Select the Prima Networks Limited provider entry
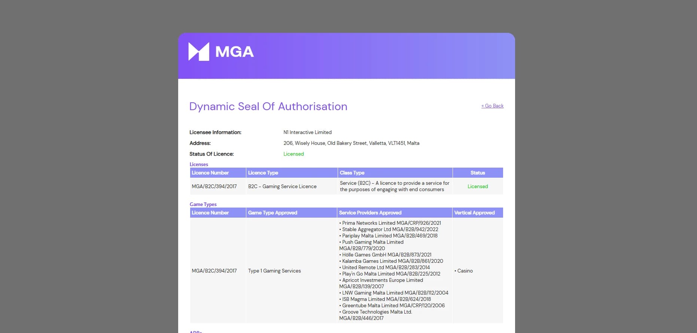This screenshot has width=697, height=333. 390,223
